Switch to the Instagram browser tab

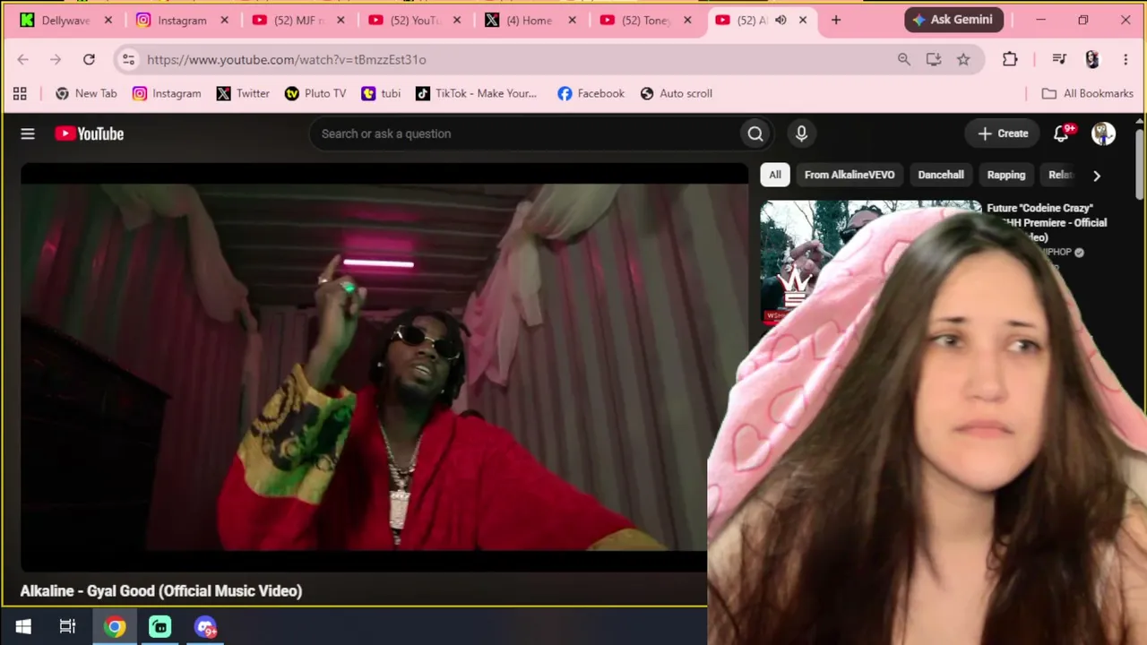click(x=183, y=20)
